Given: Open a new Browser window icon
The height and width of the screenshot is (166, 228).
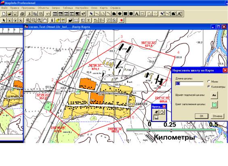Looking at the screenshot, I should (55, 14).
